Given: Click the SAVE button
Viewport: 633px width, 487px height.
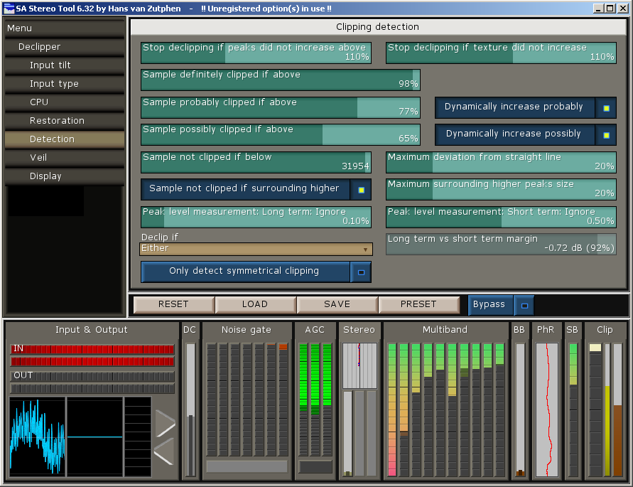Looking at the screenshot, I should 337,304.
